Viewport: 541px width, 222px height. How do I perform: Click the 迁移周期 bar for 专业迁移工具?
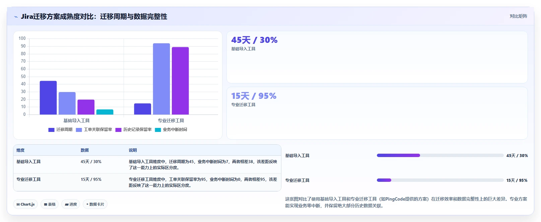click(143, 109)
